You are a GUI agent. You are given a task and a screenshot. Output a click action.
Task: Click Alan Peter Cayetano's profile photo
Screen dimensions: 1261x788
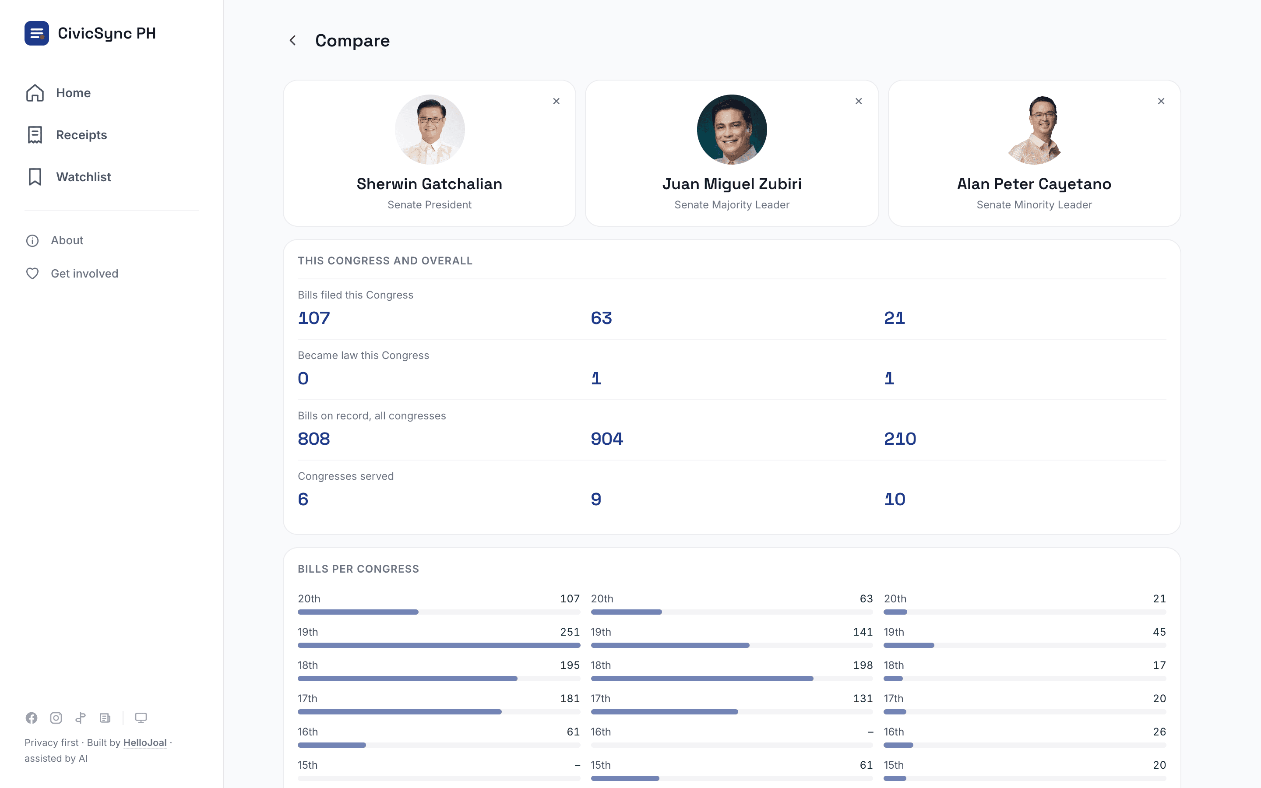1034,129
